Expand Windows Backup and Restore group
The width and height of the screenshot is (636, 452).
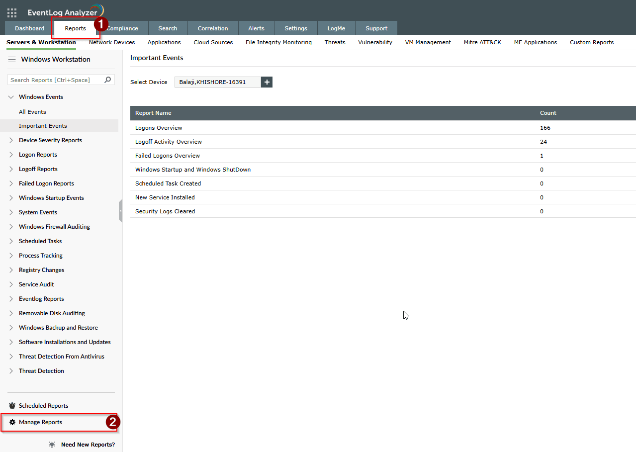11,328
